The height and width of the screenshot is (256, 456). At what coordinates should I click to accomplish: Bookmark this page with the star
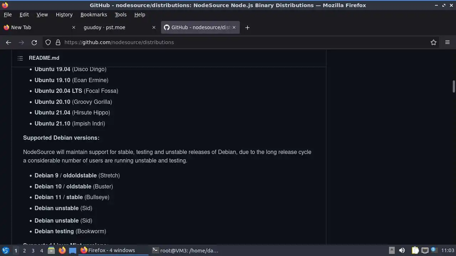(434, 42)
